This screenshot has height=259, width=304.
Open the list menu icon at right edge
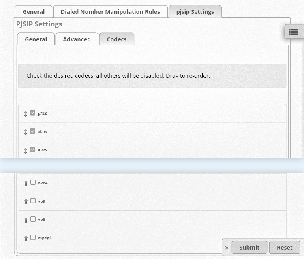pos(293,32)
